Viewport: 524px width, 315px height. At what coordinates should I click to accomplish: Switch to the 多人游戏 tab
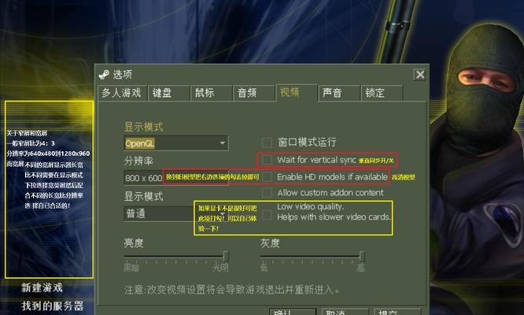121,93
